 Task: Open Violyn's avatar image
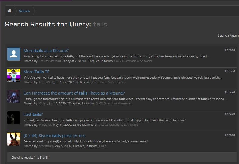[14, 97]
